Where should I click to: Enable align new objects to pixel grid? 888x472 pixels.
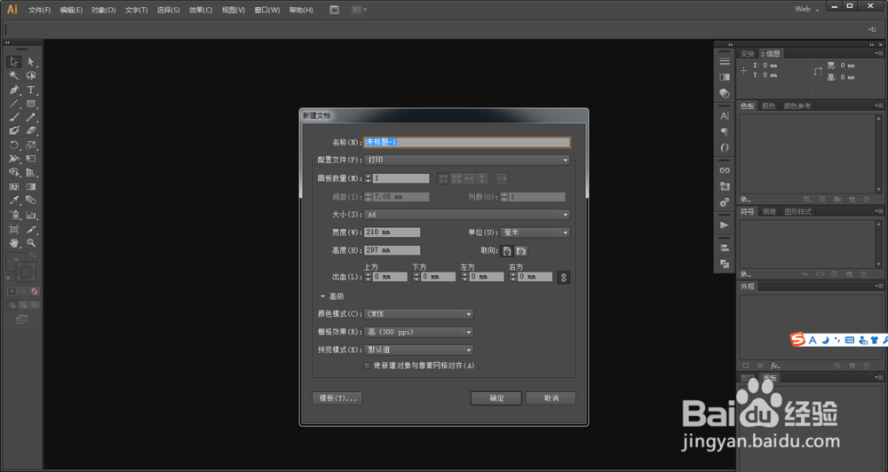(x=367, y=366)
